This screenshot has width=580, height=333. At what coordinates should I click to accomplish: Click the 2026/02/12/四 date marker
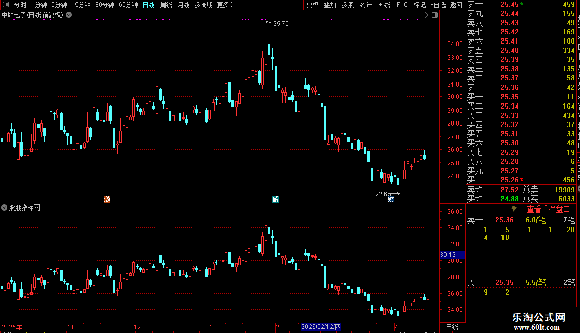coord(321,327)
